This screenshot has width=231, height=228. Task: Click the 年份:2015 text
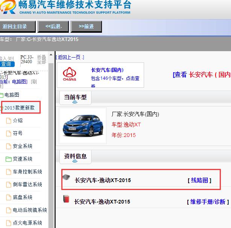pyautogui.click(x=123, y=135)
